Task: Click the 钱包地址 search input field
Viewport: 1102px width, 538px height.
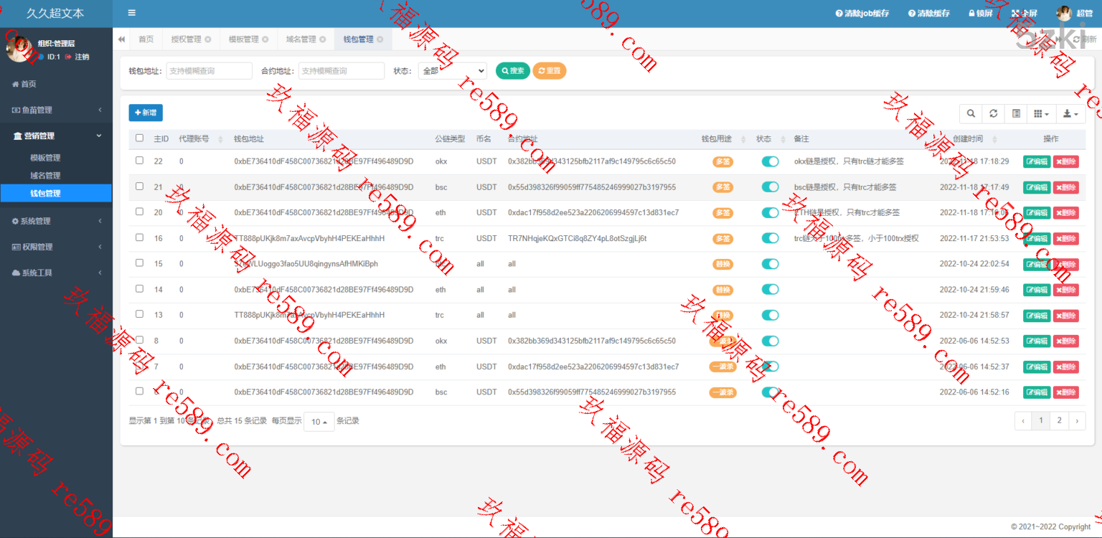Action: tap(209, 71)
